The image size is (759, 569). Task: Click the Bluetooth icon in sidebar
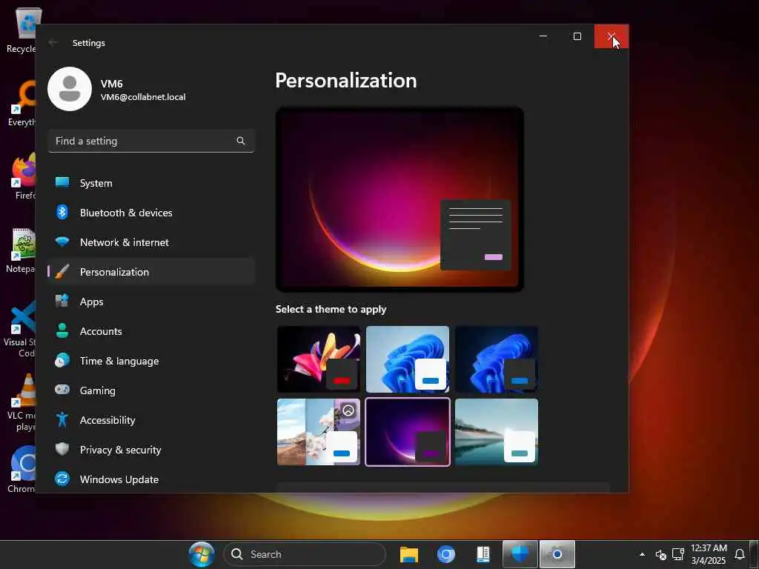62,212
